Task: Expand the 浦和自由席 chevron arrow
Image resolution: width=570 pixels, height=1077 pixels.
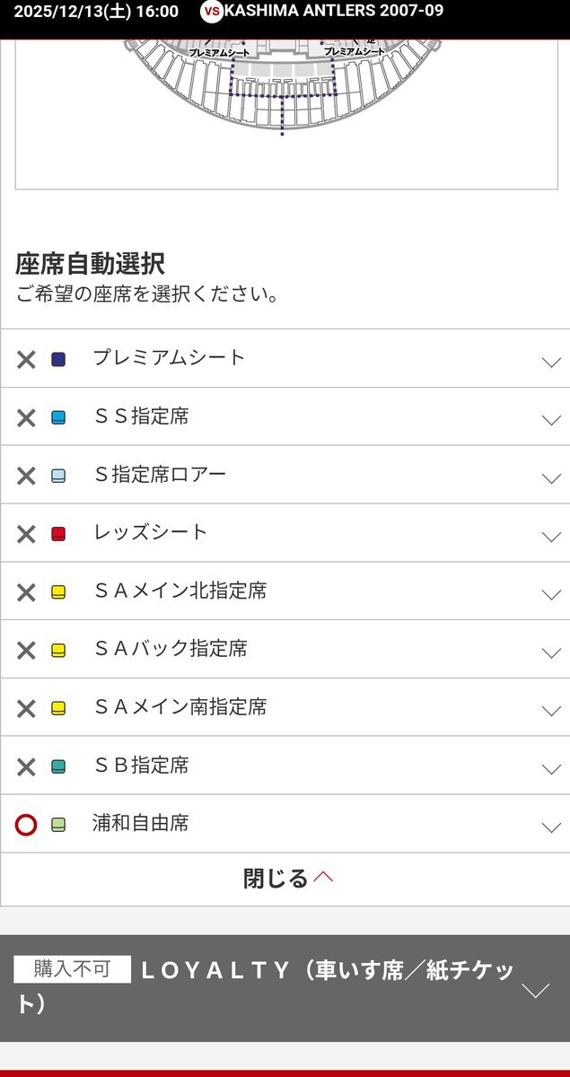Action: (551, 827)
